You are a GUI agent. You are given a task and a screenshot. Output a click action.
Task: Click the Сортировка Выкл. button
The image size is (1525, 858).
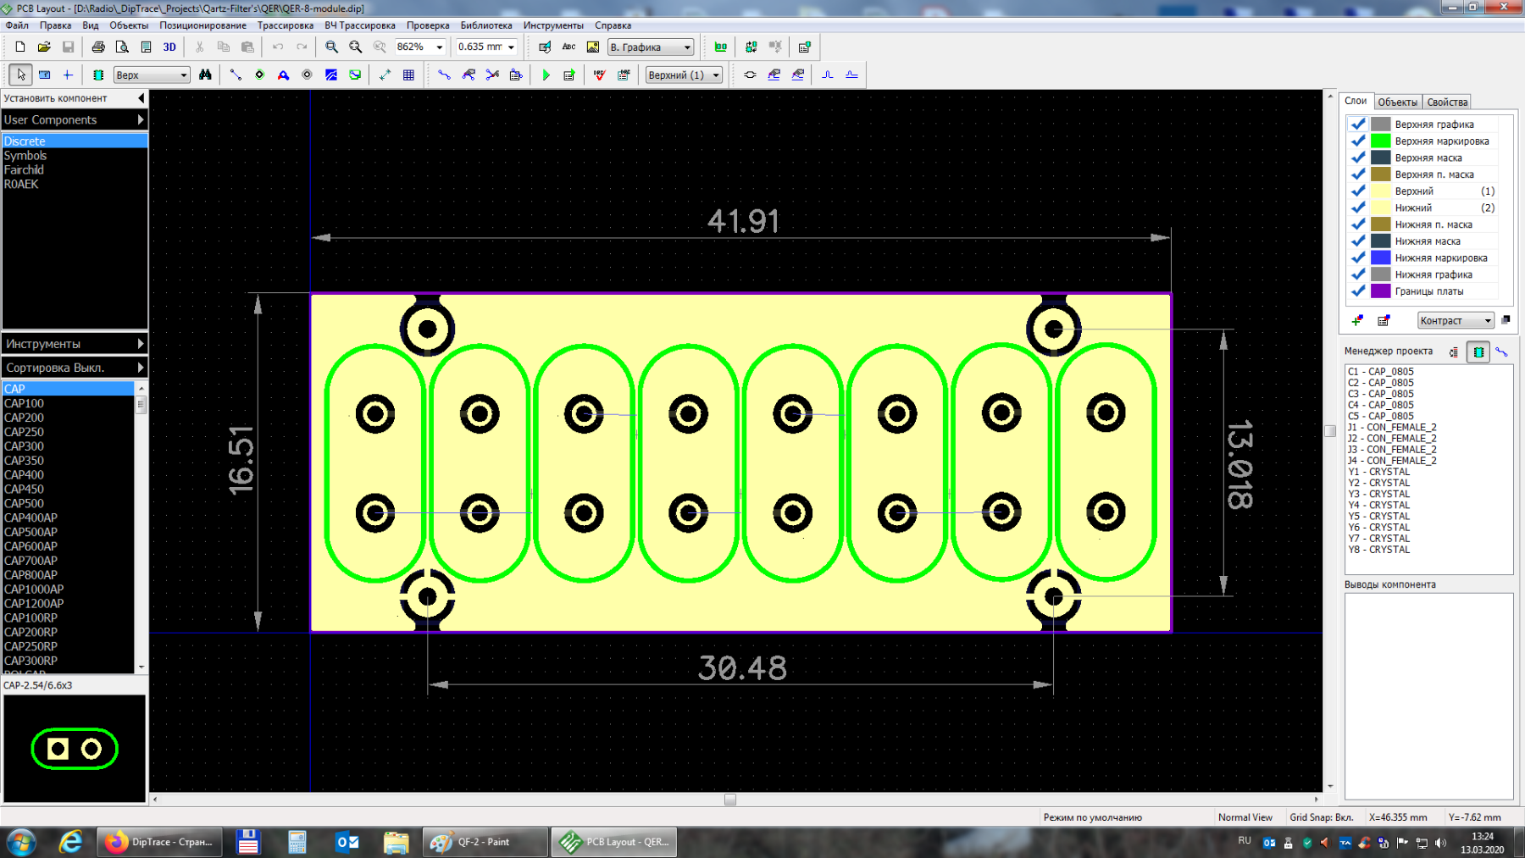[x=75, y=368]
